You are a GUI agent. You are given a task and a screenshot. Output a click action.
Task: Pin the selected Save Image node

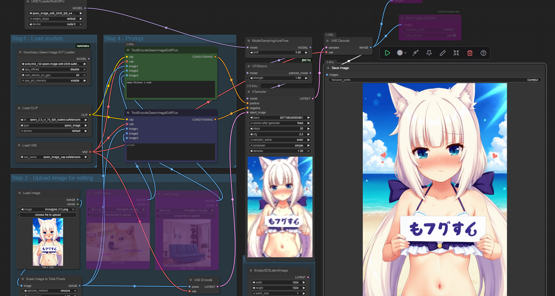click(429, 53)
